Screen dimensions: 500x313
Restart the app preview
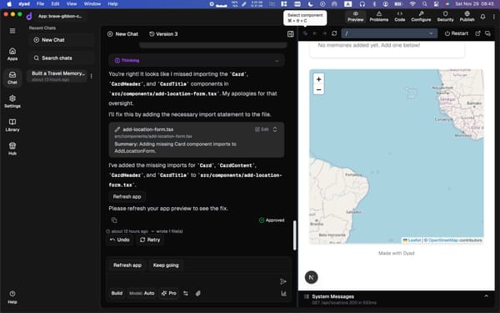(x=457, y=33)
